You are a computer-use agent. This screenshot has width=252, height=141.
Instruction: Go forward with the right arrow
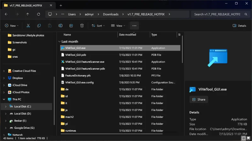[17, 14]
